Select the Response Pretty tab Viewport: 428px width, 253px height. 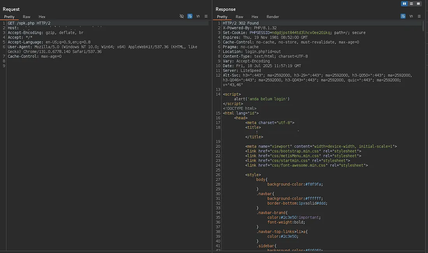point(222,17)
